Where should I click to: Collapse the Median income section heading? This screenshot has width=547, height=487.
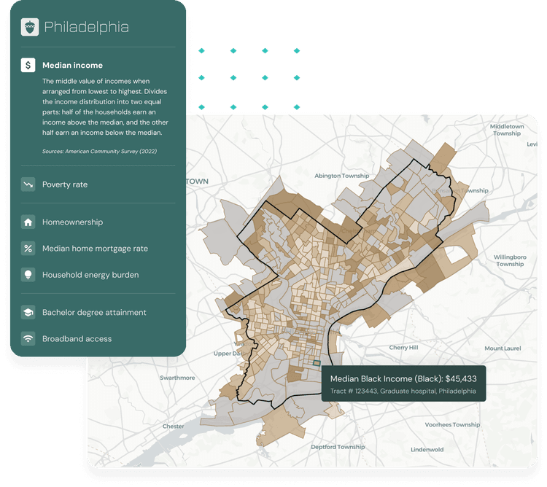click(x=72, y=66)
